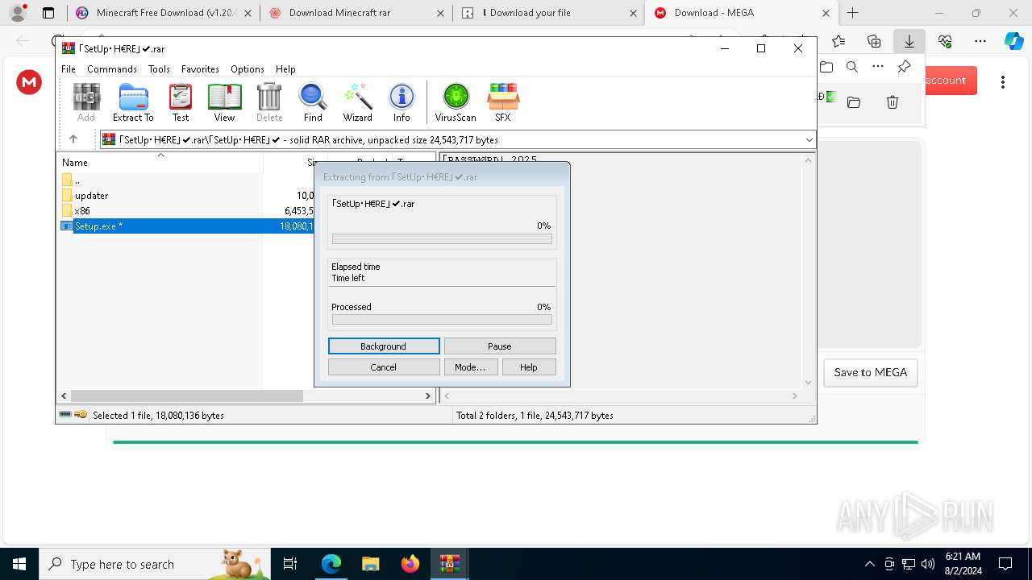
Task: Expand the archive path dropdown
Action: (x=809, y=139)
